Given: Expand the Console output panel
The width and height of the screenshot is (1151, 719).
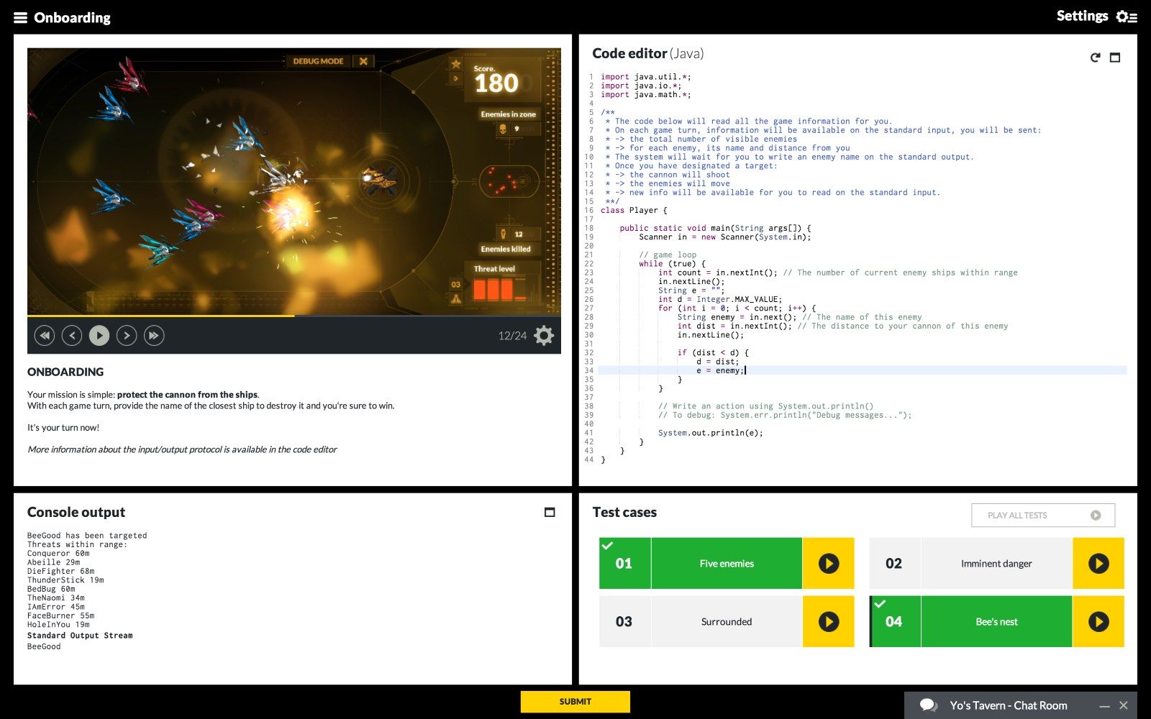Looking at the screenshot, I should tap(550, 513).
